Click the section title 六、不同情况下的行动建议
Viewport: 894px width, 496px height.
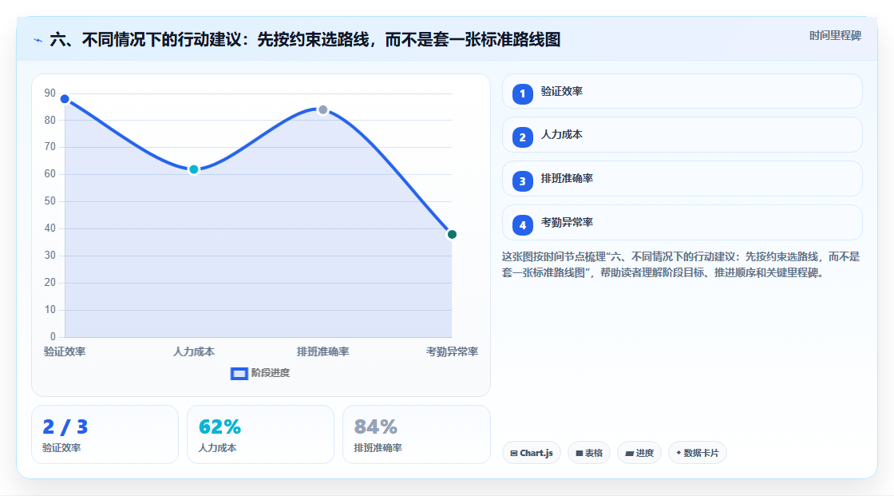305,39
